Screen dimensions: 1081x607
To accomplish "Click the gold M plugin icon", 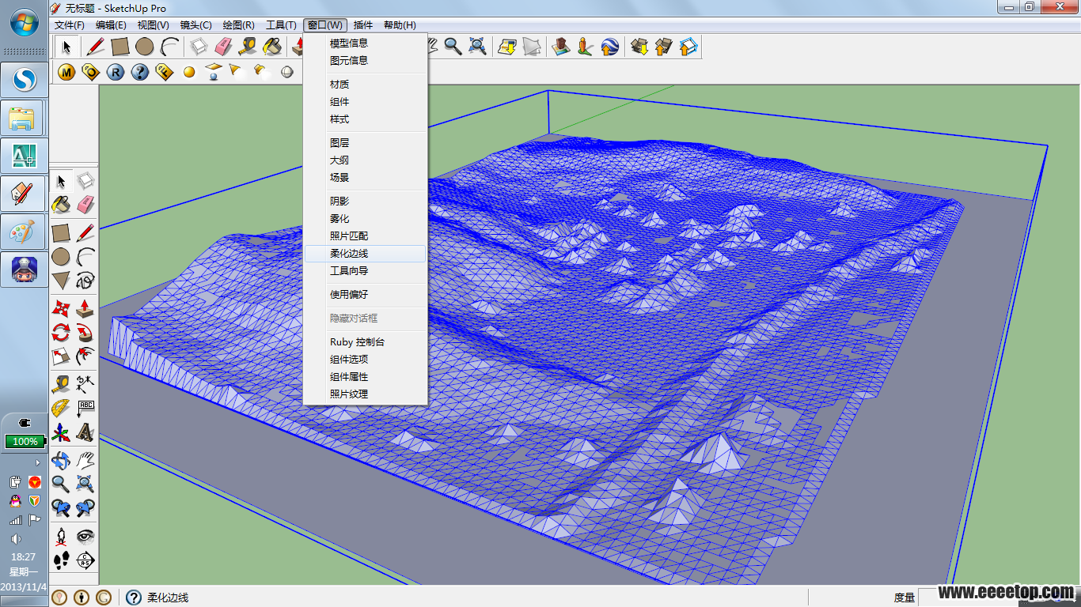I will tap(66, 73).
